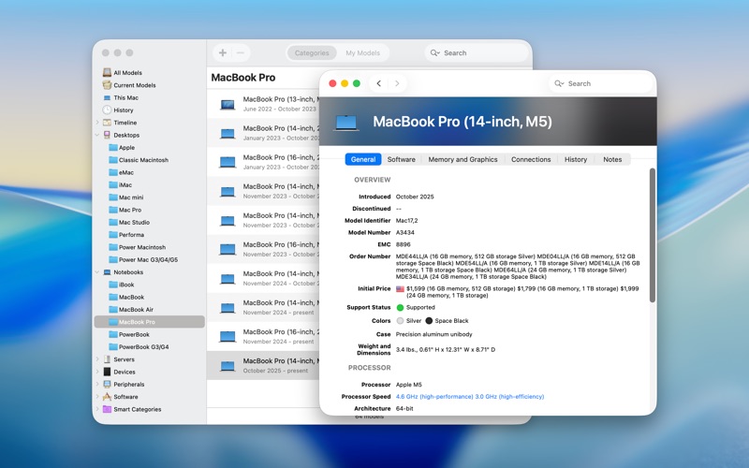This screenshot has height=468, width=749.
Task: Go back with the left chevron button
Action: pyautogui.click(x=379, y=83)
